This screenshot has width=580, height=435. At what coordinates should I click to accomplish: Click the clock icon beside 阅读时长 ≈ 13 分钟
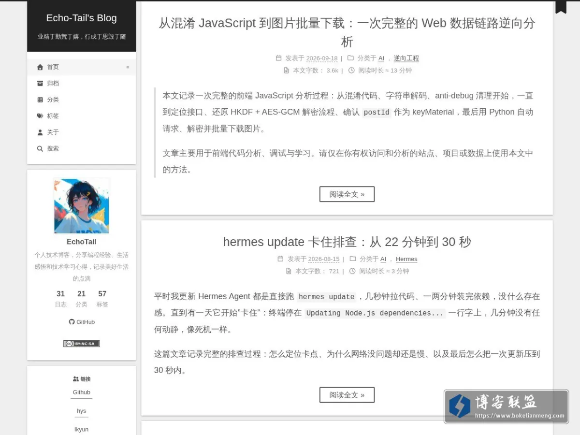pyautogui.click(x=351, y=71)
